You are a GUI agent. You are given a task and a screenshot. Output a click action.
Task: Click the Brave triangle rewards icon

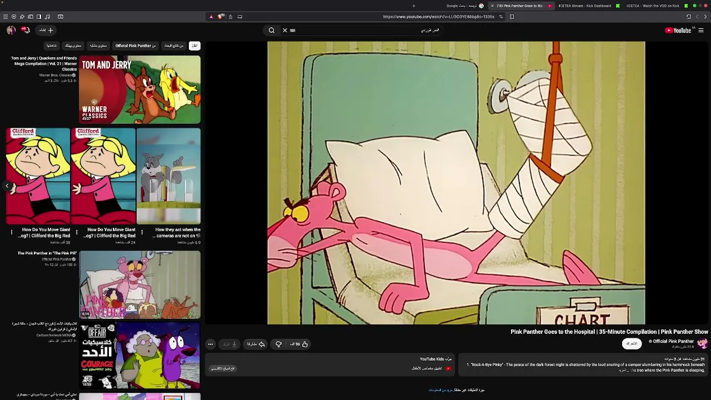211,17
